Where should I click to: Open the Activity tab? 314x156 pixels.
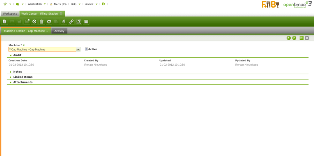[59, 31]
